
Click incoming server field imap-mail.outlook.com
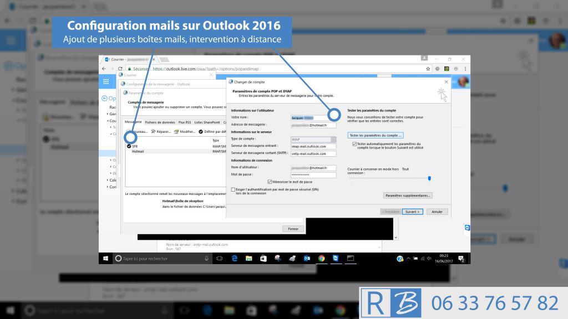313,146
